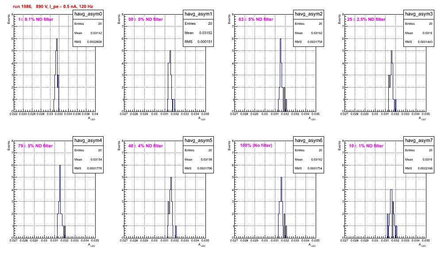Click the '100% (No filter)' label

tap(256, 146)
